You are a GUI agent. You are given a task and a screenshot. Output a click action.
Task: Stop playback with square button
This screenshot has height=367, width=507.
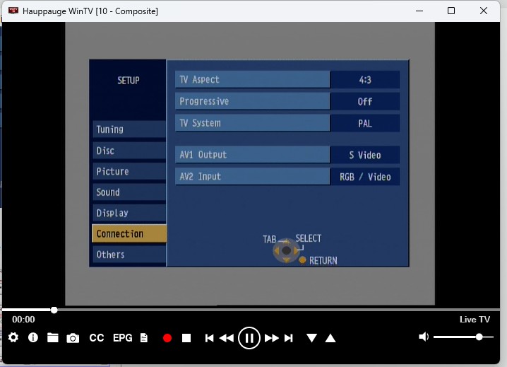click(x=186, y=338)
